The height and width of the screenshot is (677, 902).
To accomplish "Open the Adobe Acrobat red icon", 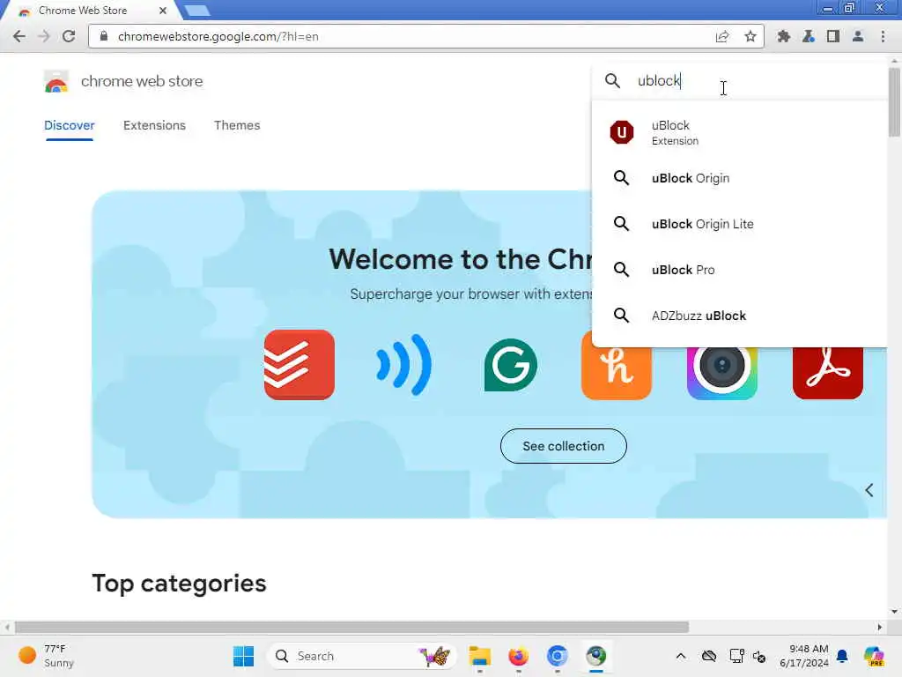I will pos(828,373).
